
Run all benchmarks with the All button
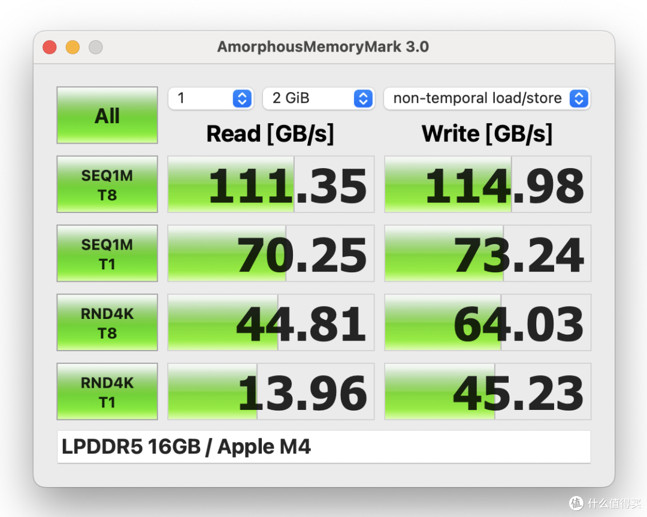pos(107,115)
